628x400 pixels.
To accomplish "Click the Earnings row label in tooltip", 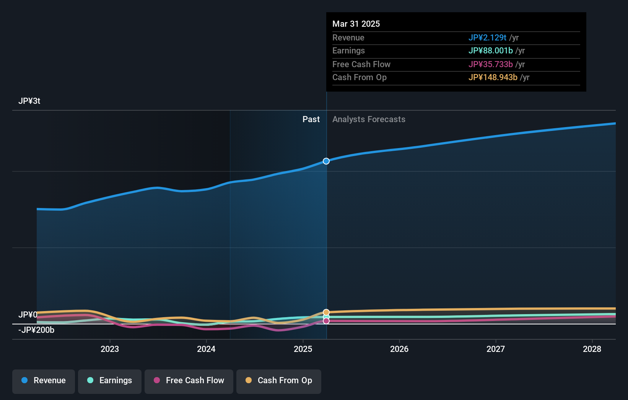I will click(349, 50).
